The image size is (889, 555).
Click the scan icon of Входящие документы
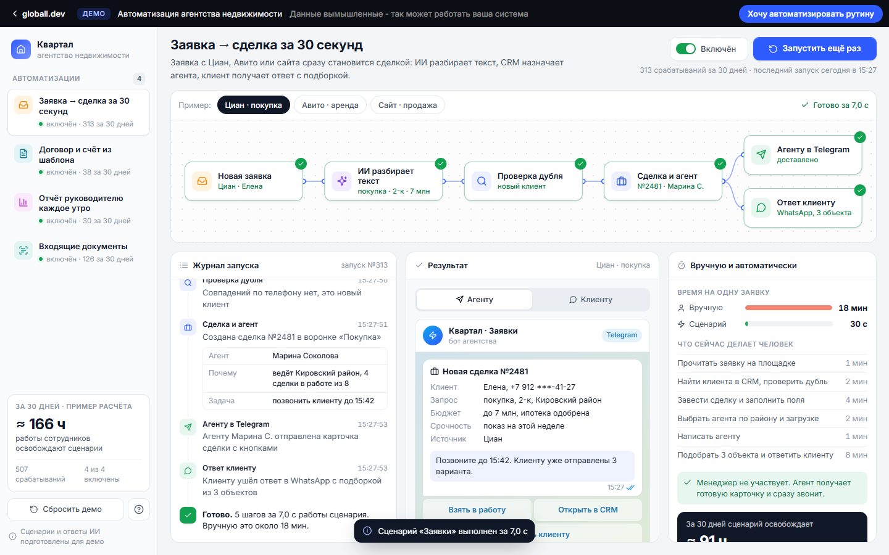pos(23,250)
